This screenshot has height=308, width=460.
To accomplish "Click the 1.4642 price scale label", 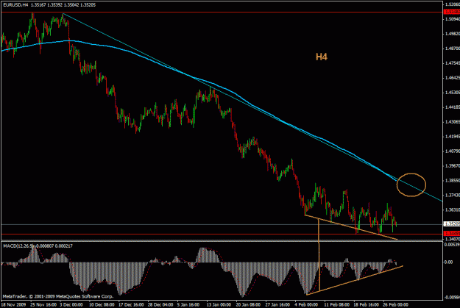I will tap(452, 77).
